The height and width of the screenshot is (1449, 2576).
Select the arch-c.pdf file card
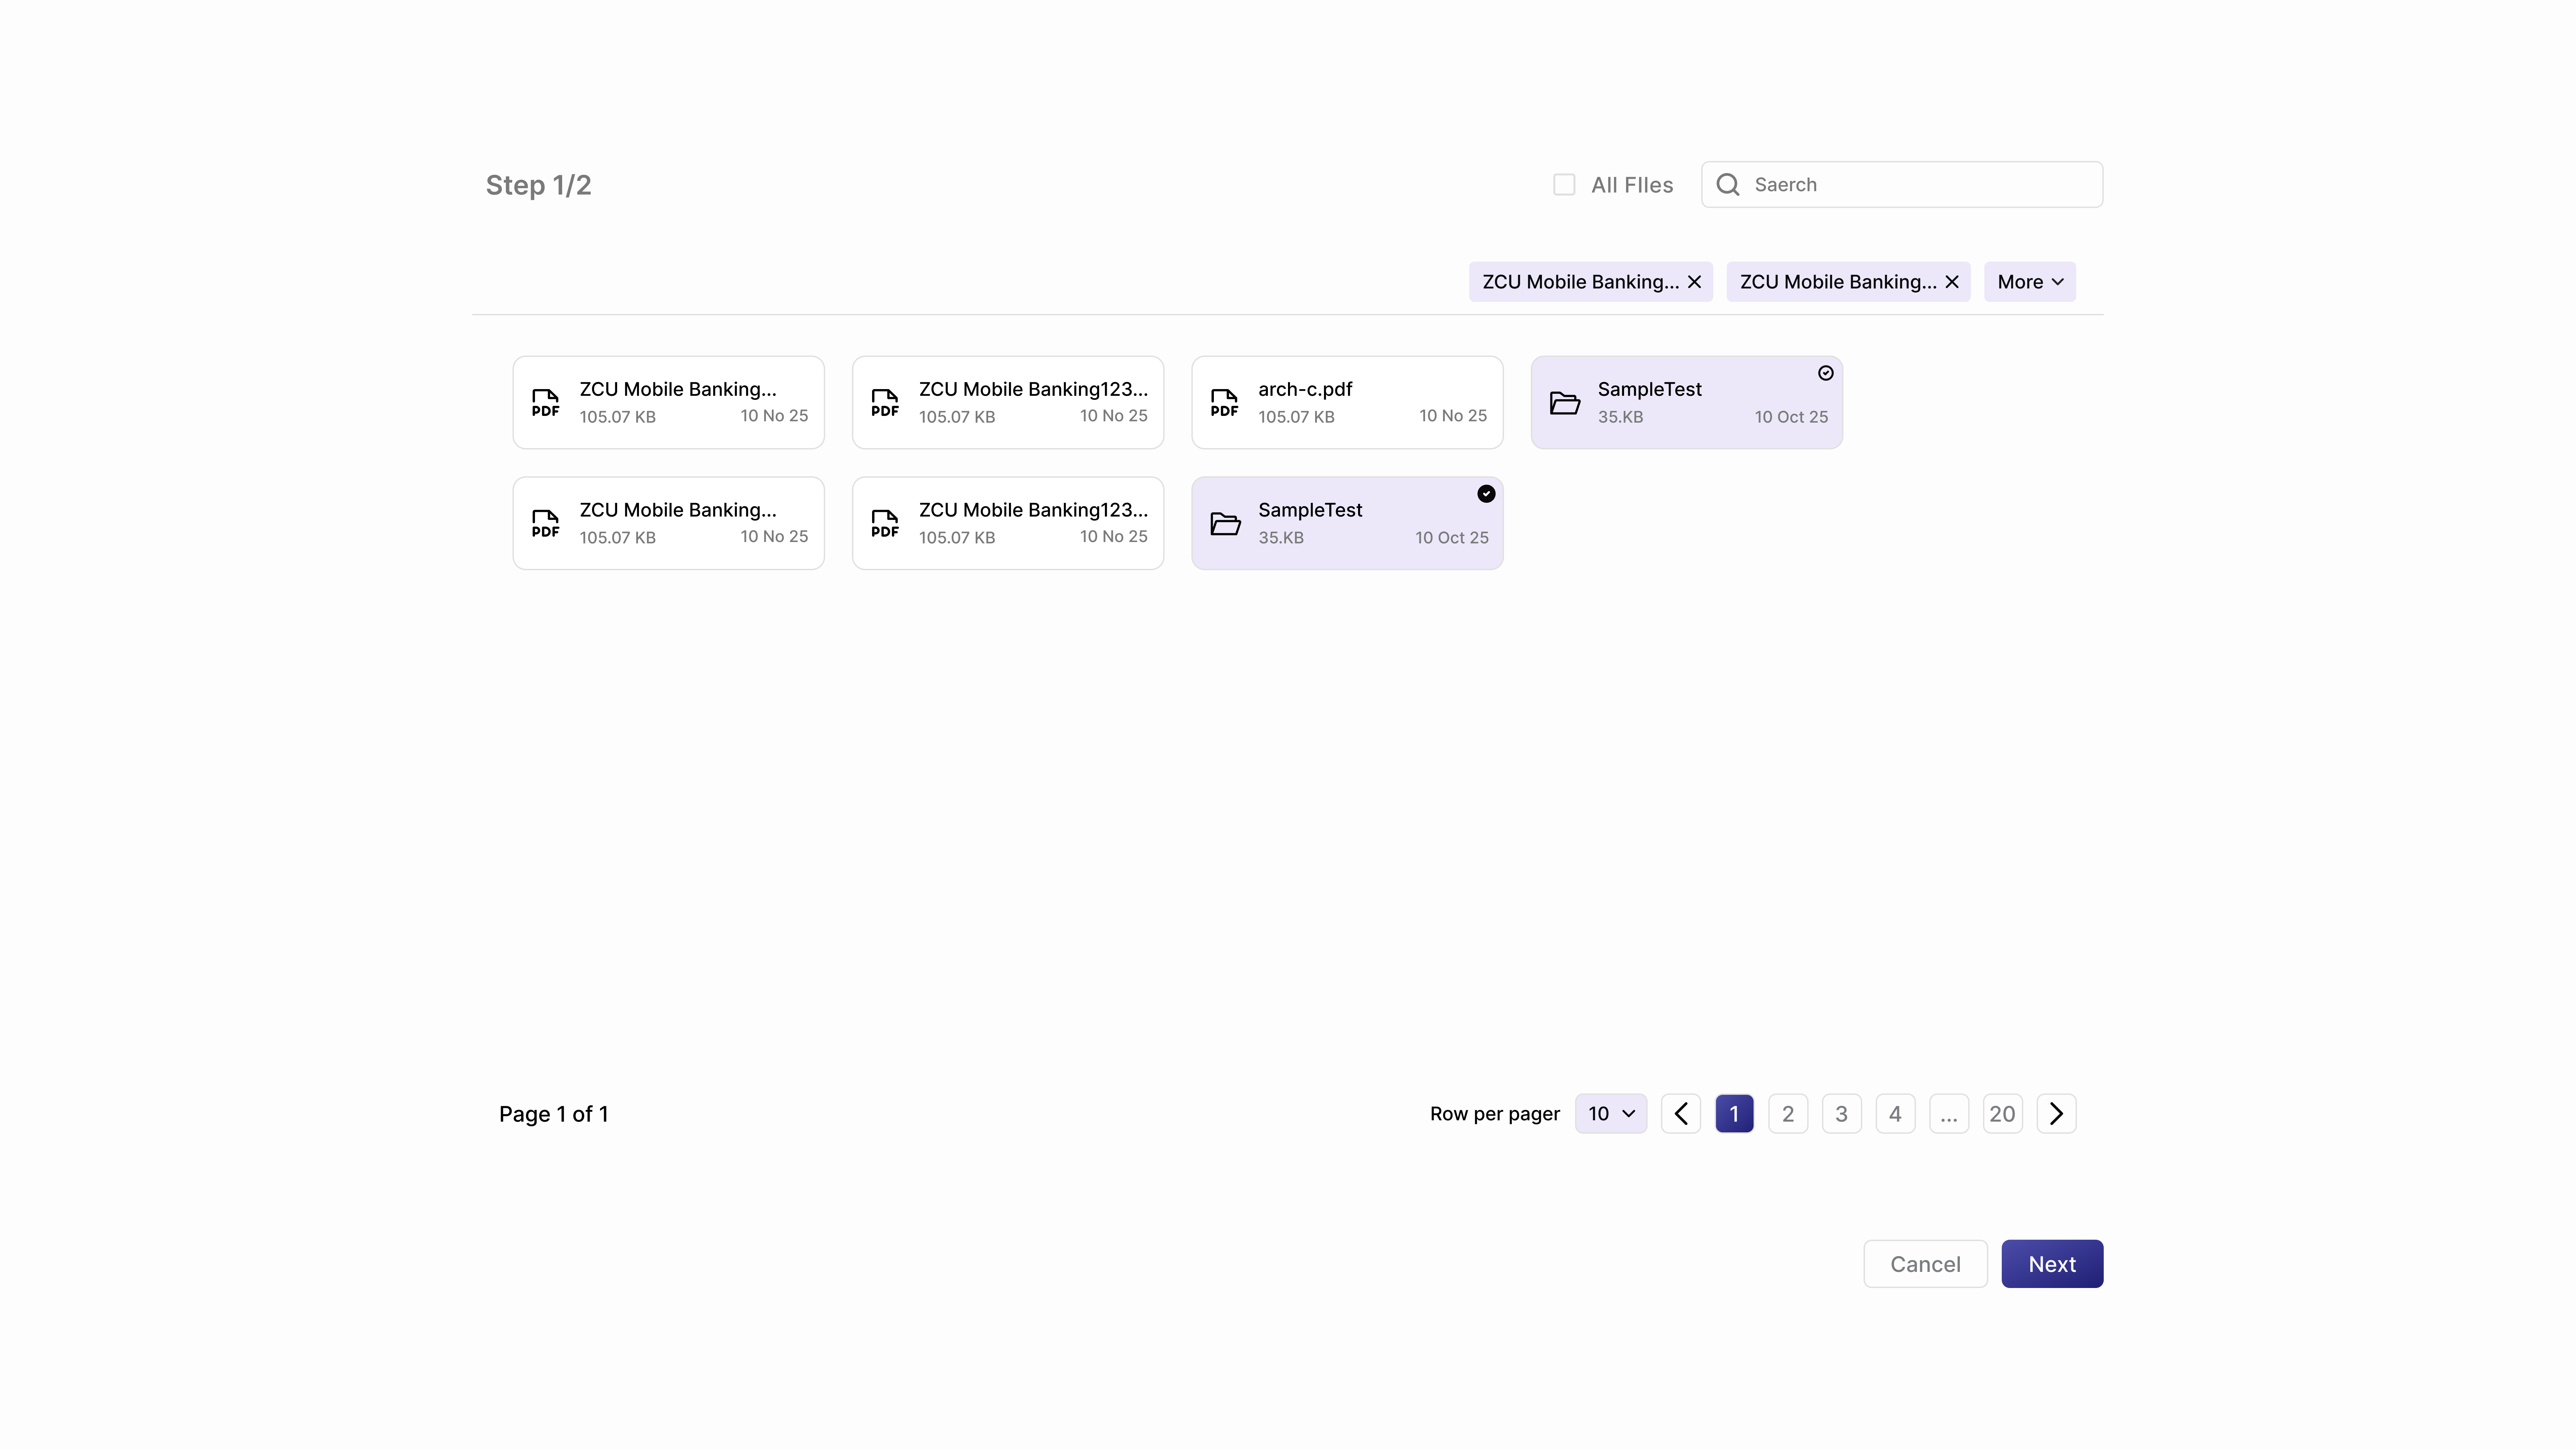coord(1347,403)
